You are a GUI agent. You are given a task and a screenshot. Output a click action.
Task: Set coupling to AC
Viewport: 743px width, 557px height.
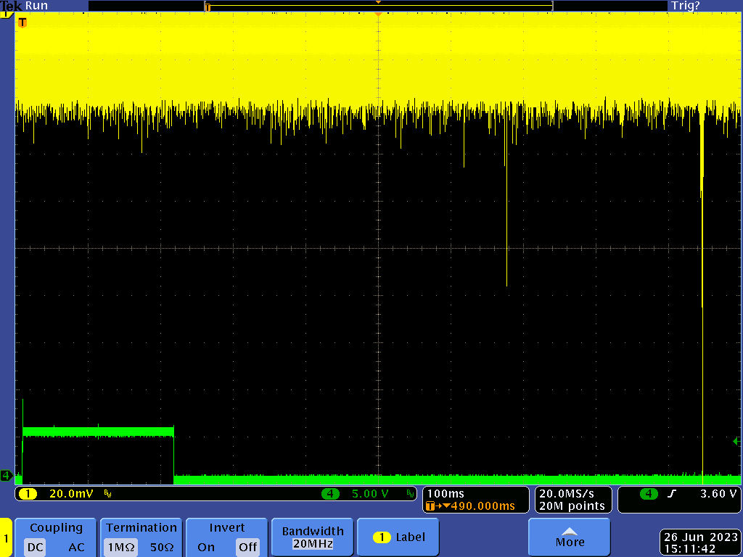coord(76,547)
